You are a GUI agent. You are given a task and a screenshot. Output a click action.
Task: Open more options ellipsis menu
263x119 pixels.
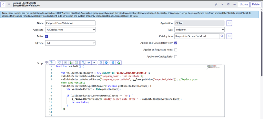click(x=234, y=5)
